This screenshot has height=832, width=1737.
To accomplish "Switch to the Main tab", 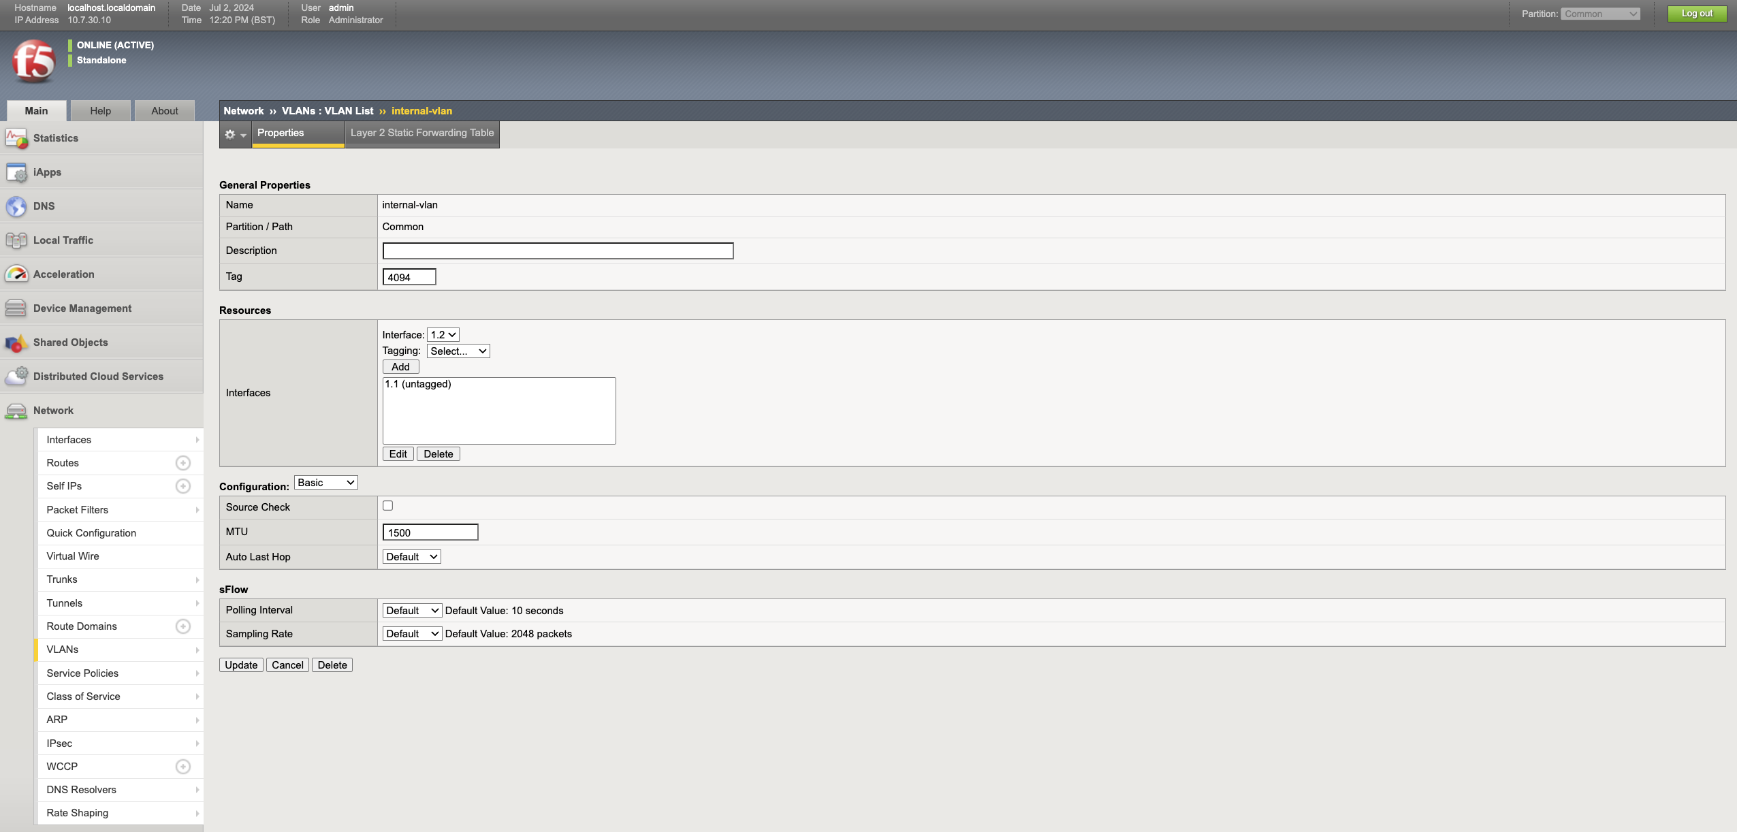I will point(37,111).
